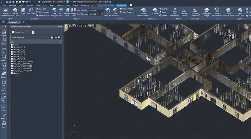This screenshot has width=251, height=139.
Task: Use the Track Wall Line tool
Action: tap(115, 12)
